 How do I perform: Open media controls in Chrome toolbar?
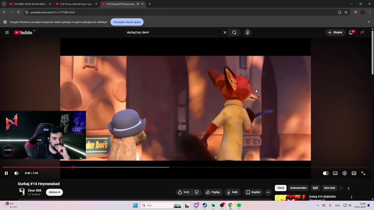coord(356,12)
